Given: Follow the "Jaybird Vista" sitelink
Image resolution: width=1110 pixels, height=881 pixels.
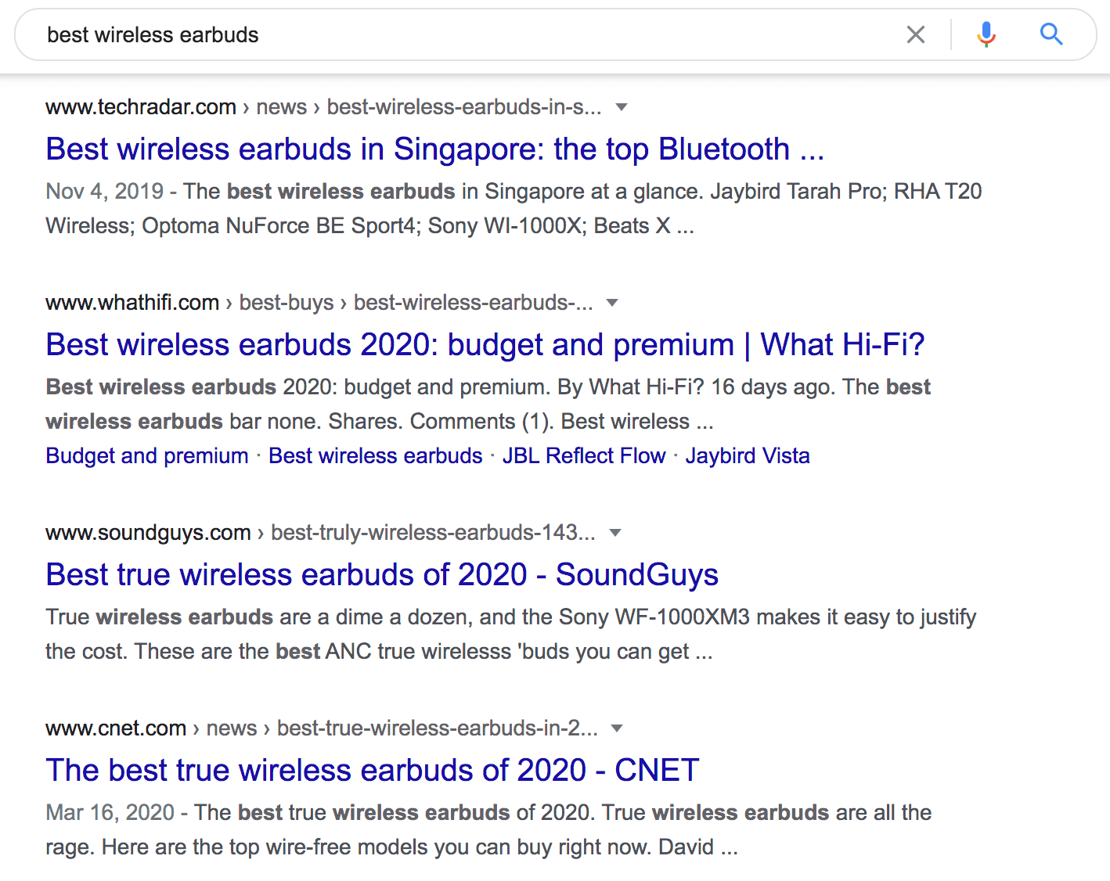Looking at the screenshot, I should tap(747, 455).
